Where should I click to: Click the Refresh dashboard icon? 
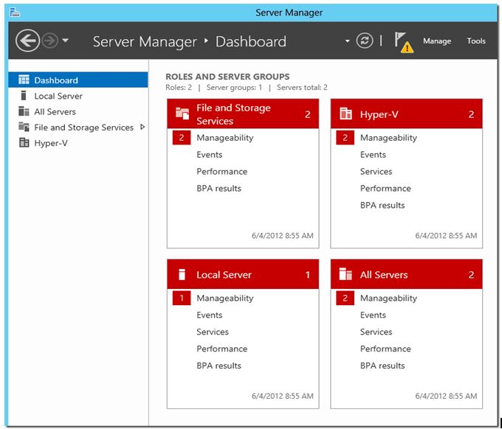coord(365,41)
